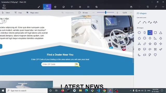This screenshot has height=93, width=166.
Task: Open the Canvas tab
Action: click(x=88, y=7)
